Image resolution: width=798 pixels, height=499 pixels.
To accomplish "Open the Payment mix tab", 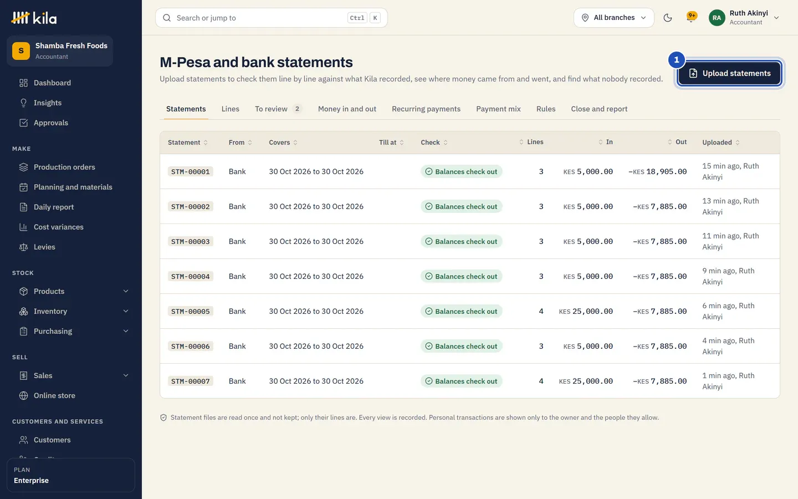I will [x=498, y=109].
